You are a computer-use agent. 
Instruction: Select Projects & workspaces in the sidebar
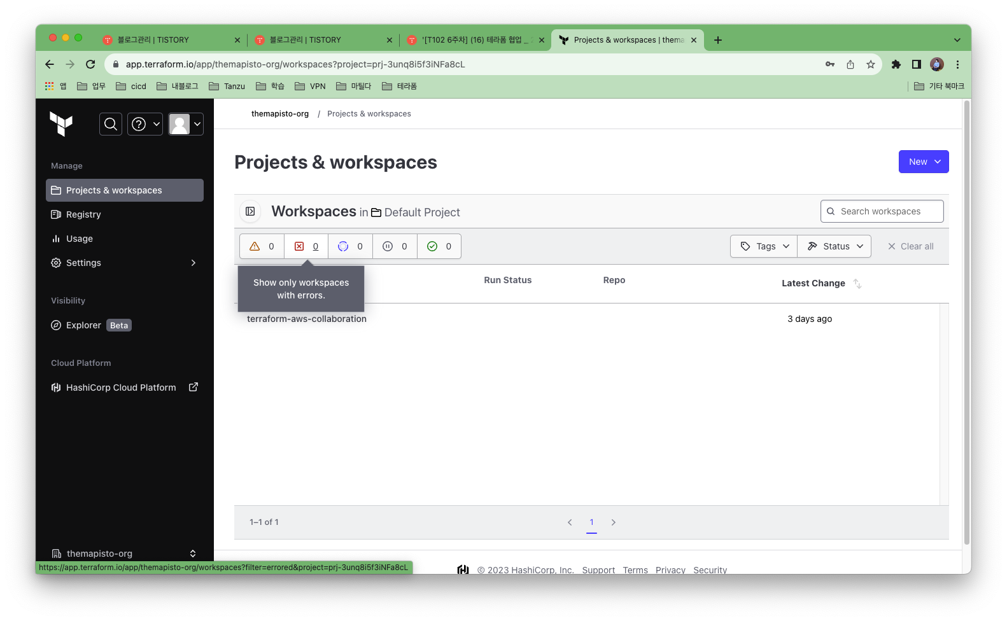125,190
